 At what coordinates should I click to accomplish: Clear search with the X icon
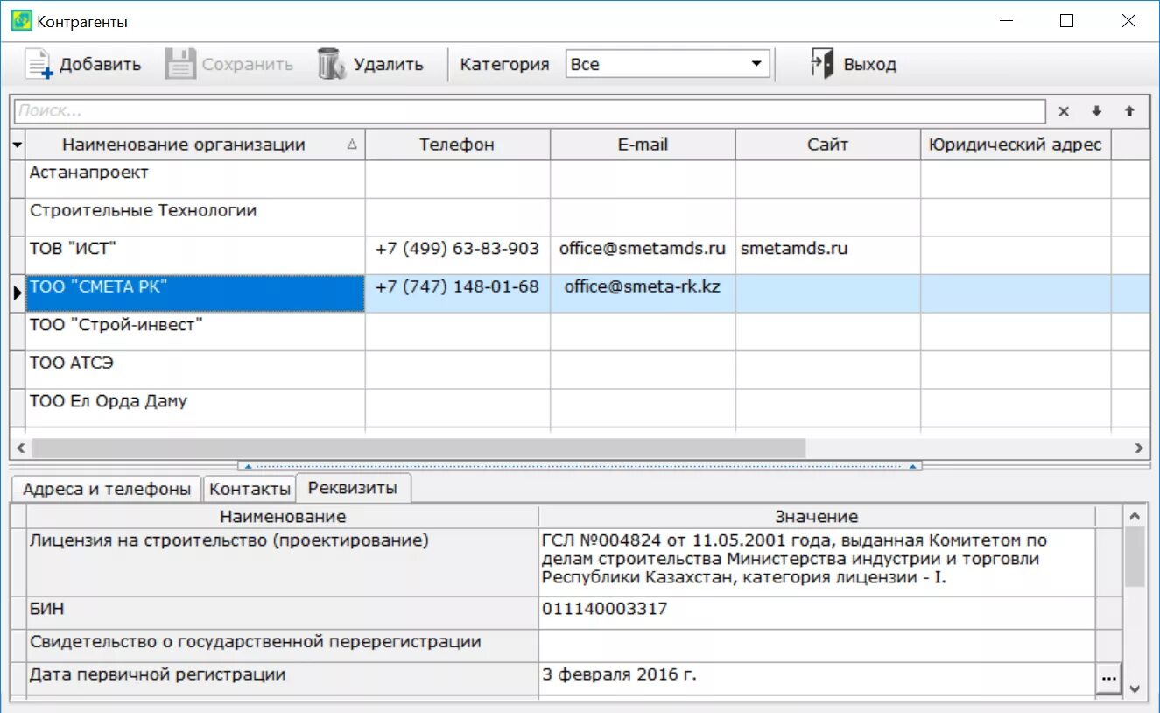point(1064,111)
